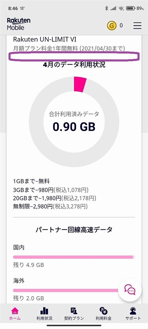Tap the Bluetooth status bar icon
The height and width of the screenshot is (329, 148).
(x=107, y=8)
